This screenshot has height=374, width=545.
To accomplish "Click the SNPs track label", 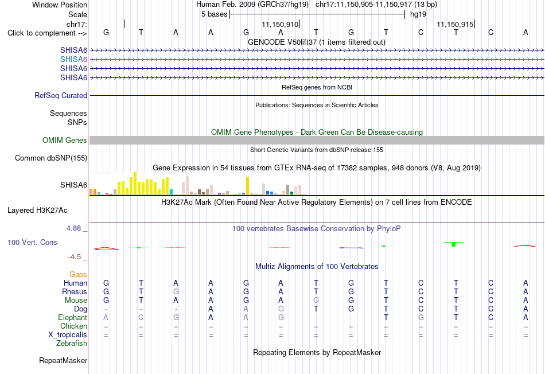I will pos(77,122).
